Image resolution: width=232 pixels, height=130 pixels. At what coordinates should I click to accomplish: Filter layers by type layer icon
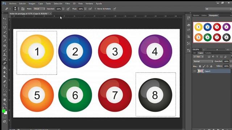click(217, 57)
